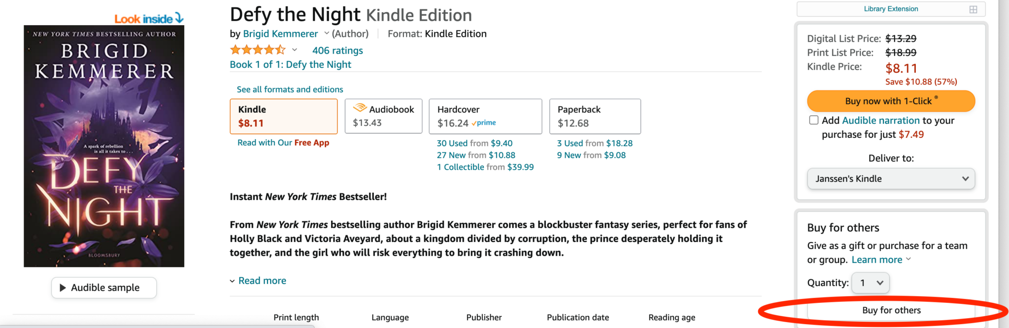Select the Paperback format tile
This screenshot has width=1009, height=328.
click(x=595, y=116)
